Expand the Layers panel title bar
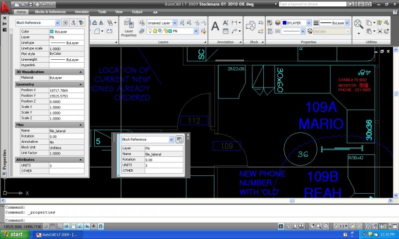Image resolution: width=399 pixels, height=239 pixels. [163, 42]
